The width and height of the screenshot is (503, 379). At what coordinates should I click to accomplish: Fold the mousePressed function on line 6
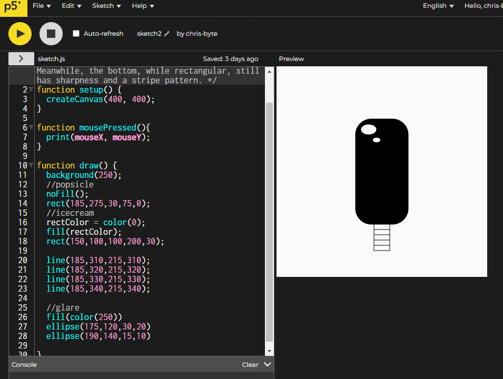tap(31, 127)
